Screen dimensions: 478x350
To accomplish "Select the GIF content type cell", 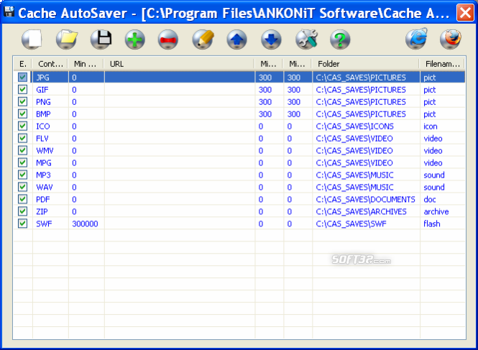I will [x=50, y=90].
